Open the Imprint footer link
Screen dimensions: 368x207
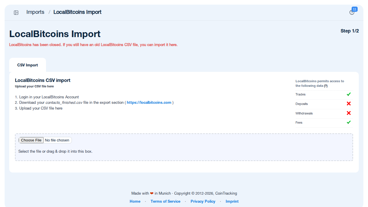[x=232, y=201]
